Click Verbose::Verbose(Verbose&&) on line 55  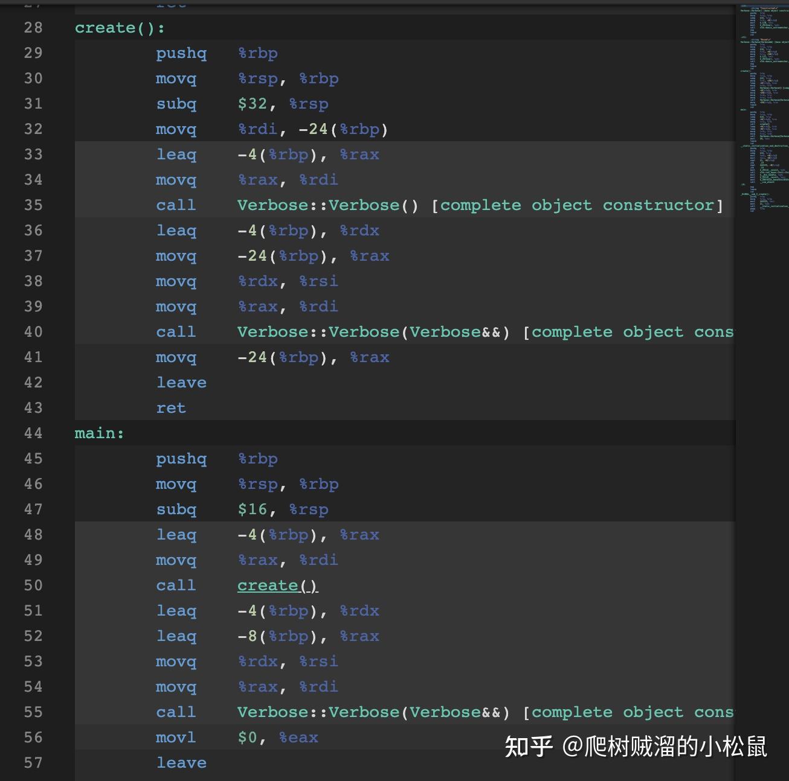pos(373,712)
